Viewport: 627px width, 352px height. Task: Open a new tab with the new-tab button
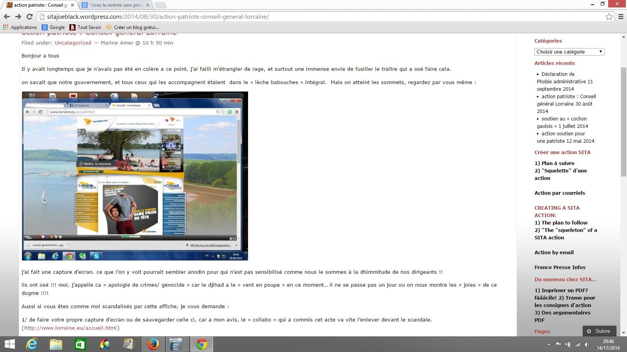click(x=161, y=5)
